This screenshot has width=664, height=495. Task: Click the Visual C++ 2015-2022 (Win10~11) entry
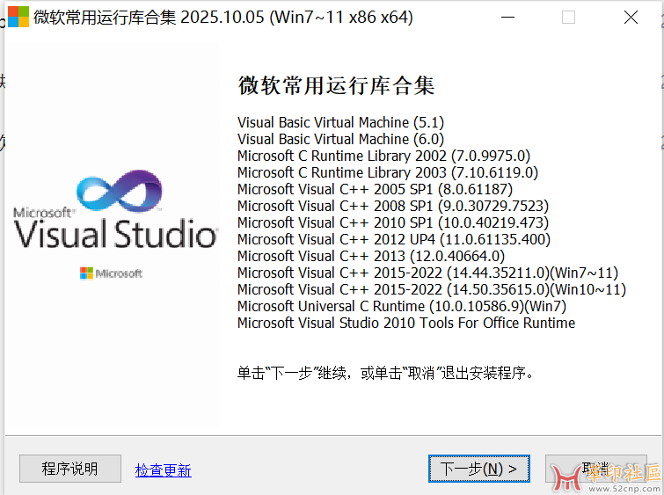coord(431,289)
